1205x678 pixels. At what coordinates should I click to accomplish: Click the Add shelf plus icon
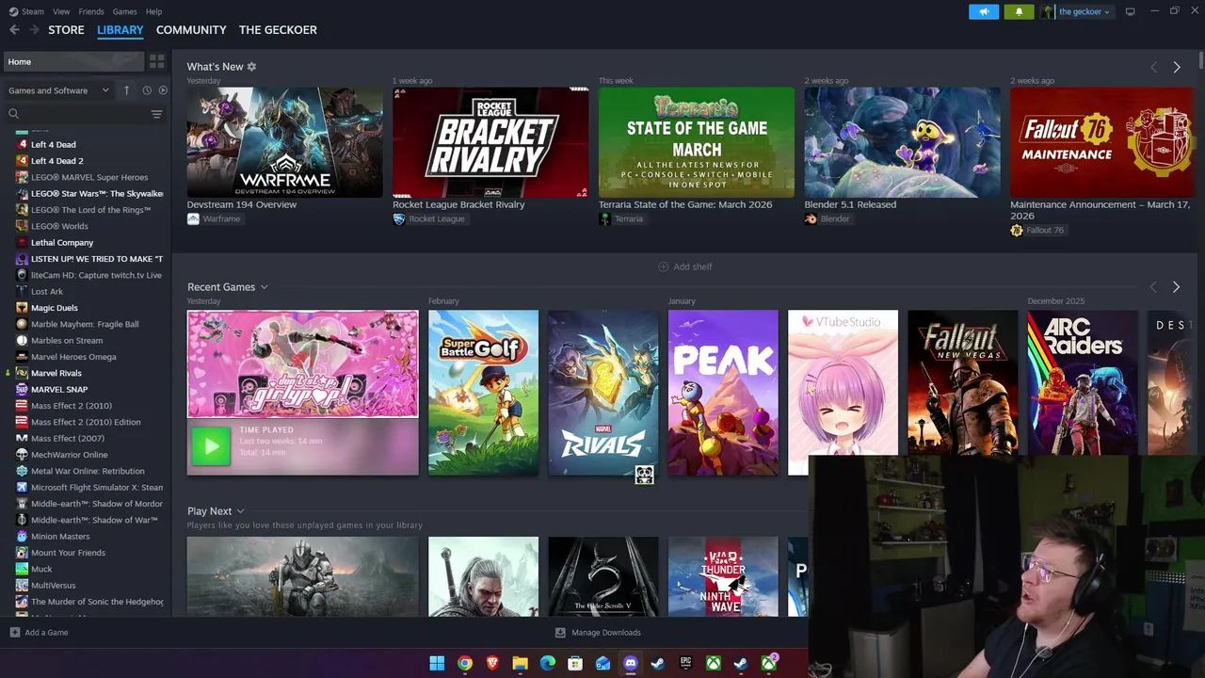(x=663, y=266)
